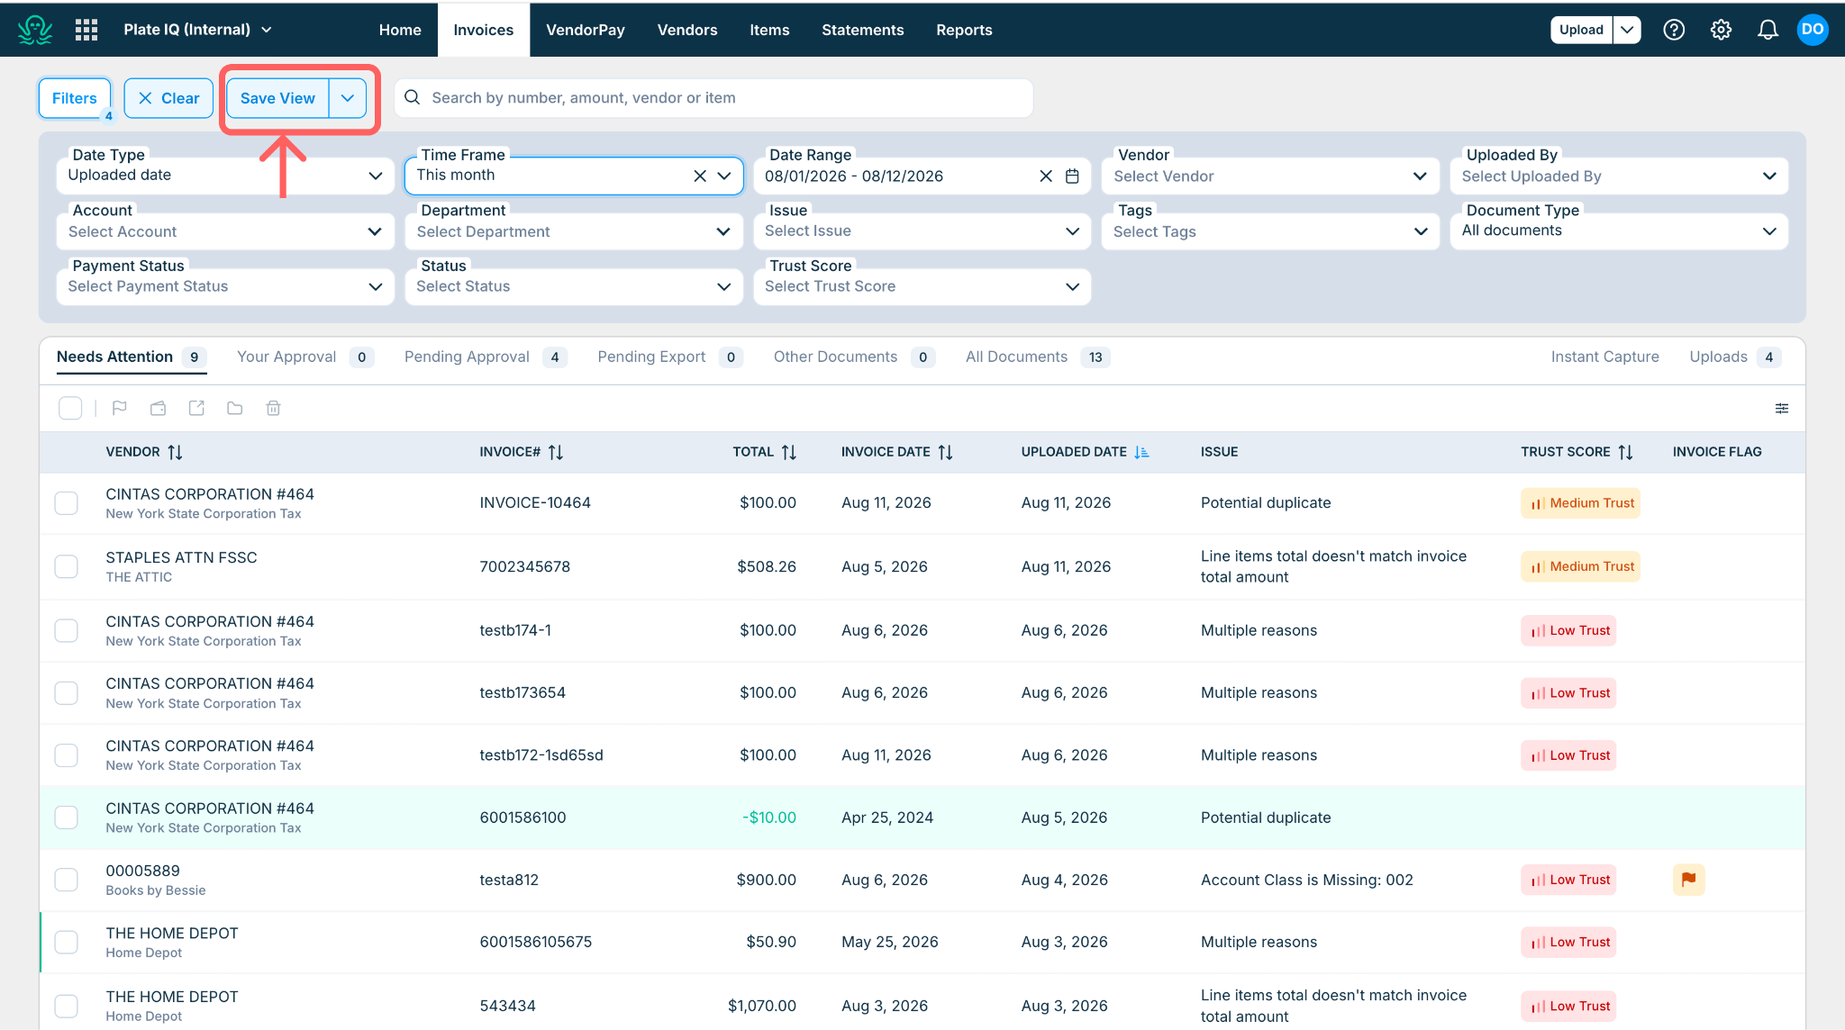The image size is (1845, 1030).
Task: Open the apps grid launcher icon
Action: [86, 30]
